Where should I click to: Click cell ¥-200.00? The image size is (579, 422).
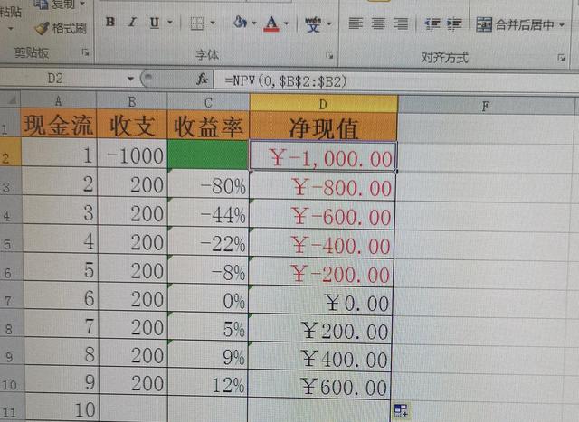click(x=321, y=273)
